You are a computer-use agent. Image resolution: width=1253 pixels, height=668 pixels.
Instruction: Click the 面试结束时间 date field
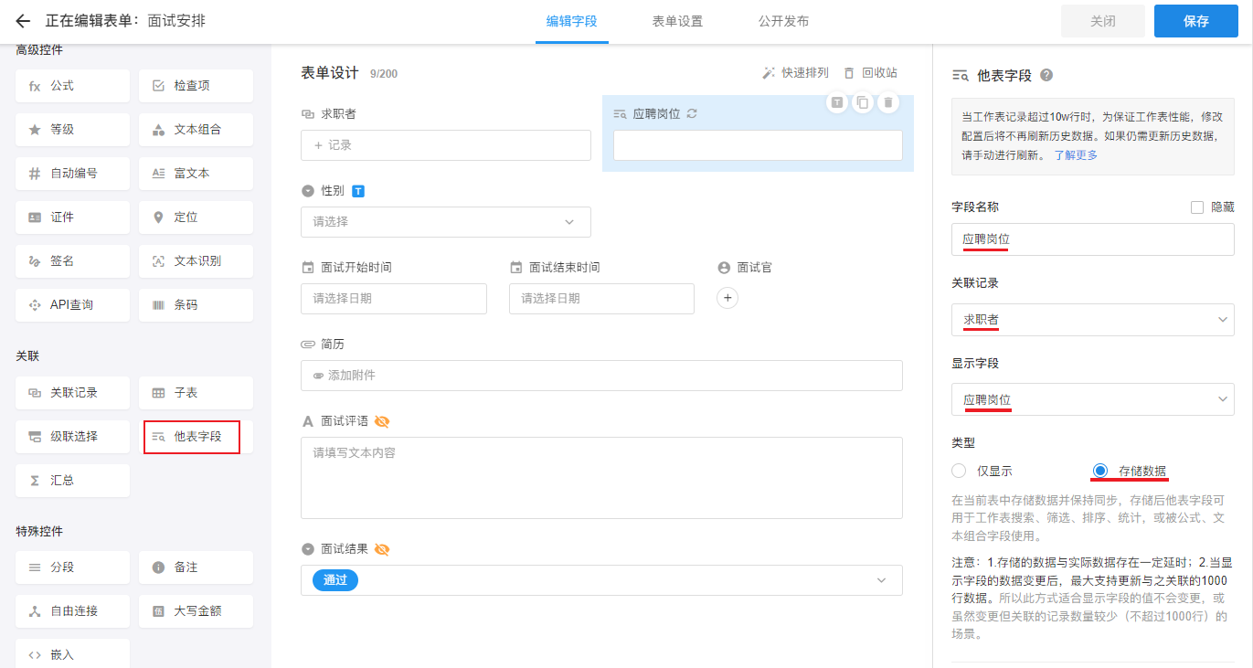click(x=601, y=299)
